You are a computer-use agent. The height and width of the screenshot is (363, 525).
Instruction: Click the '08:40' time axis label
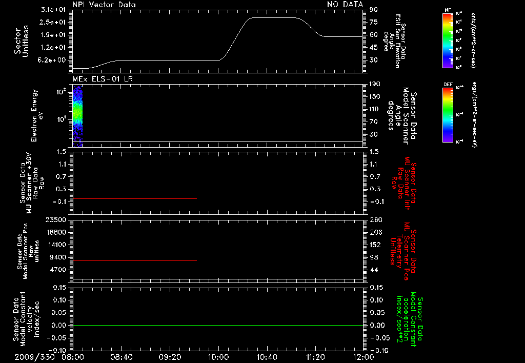click(x=122, y=357)
